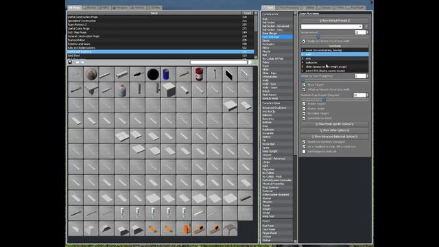Select tool mode 3 axis
The image size is (439, 247).
[x=335, y=58]
